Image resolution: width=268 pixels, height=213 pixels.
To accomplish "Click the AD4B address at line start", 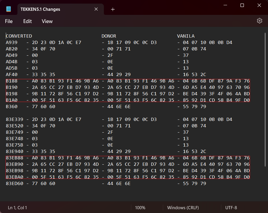I will click(x=12, y=61).
